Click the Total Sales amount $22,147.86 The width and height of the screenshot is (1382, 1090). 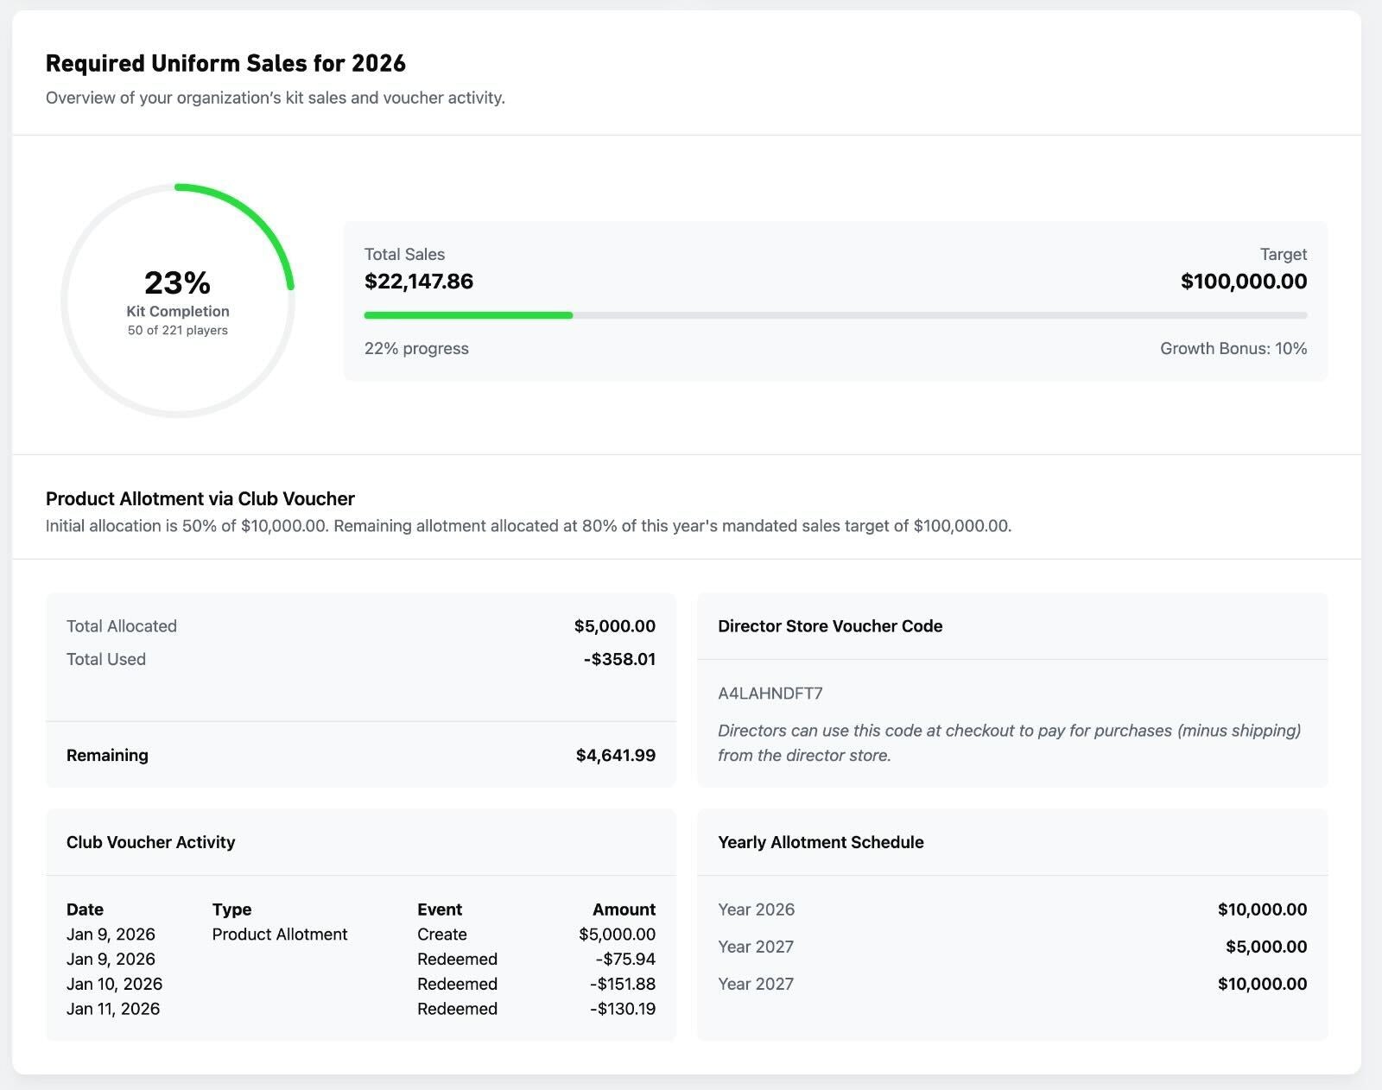(419, 282)
